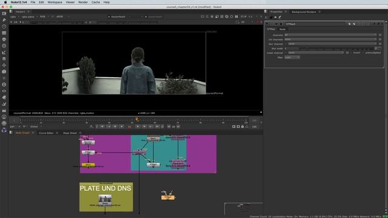Open the Deep nodes toolbar menu
The height and width of the screenshot is (218, 388).
pyautogui.click(x=4, y=85)
